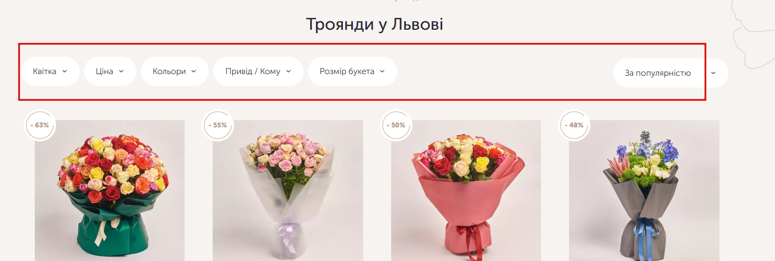Open the rose bouquet in pink wrapping

pyautogui.click(x=466, y=191)
